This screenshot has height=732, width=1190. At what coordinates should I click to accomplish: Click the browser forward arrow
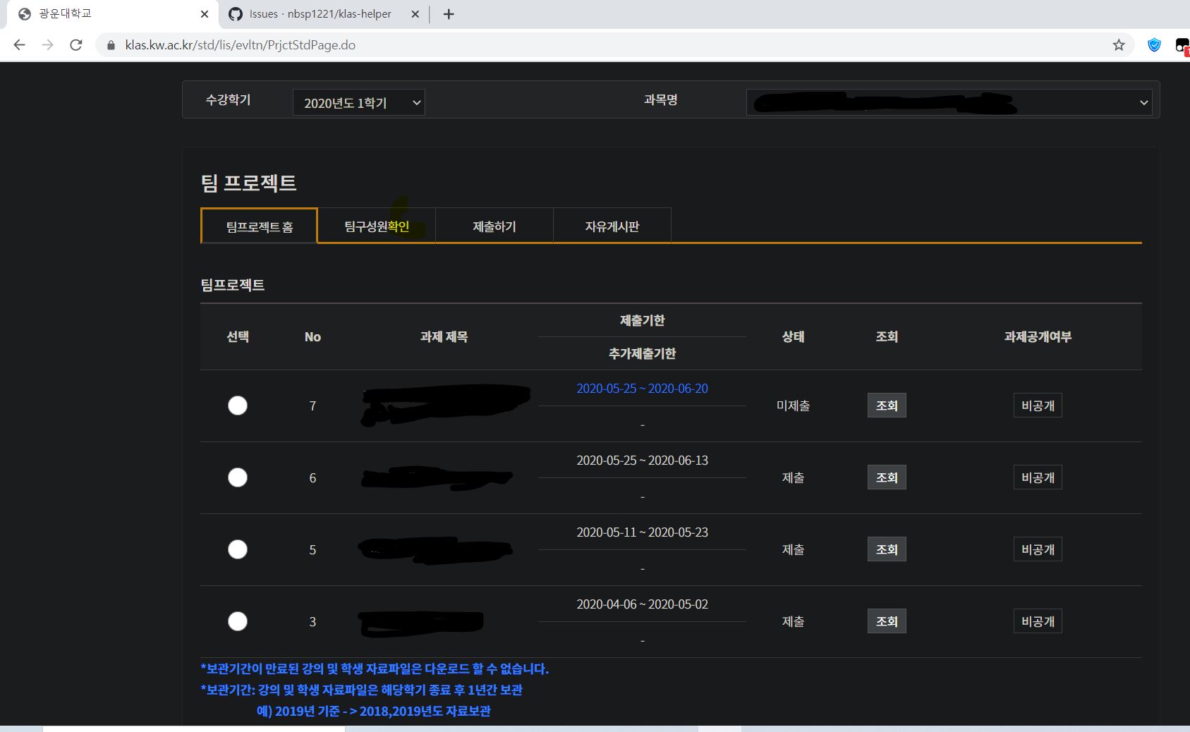[x=47, y=44]
